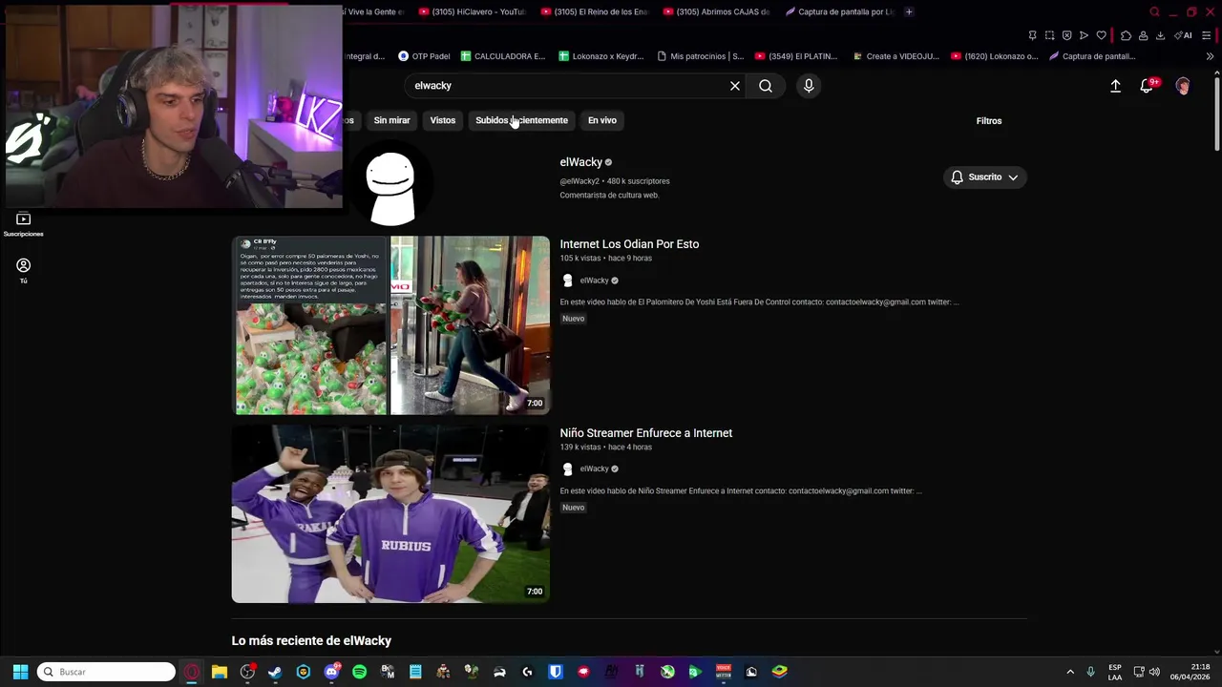Open Spotify from the taskbar
This screenshot has height=687, width=1222.
pyautogui.click(x=359, y=672)
